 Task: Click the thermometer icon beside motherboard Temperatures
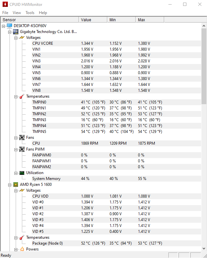pyautogui.click(x=22, y=96)
